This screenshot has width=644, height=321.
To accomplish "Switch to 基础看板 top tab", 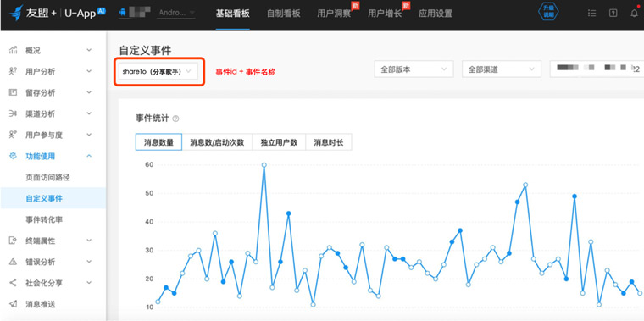I will [232, 14].
